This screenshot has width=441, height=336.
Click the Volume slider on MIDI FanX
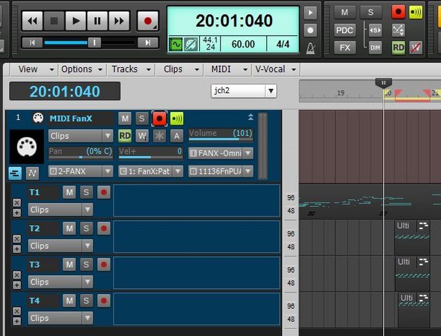pyautogui.click(x=220, y=134)
